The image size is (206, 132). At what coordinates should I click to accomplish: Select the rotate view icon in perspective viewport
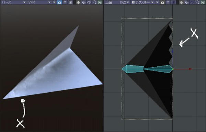pyautogui.click(x=89, y=2)
